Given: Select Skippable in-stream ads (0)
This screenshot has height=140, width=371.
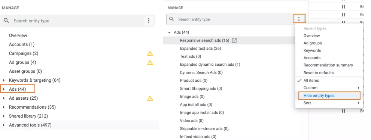Looking at the screenshot, I should [x=204, y=129].
